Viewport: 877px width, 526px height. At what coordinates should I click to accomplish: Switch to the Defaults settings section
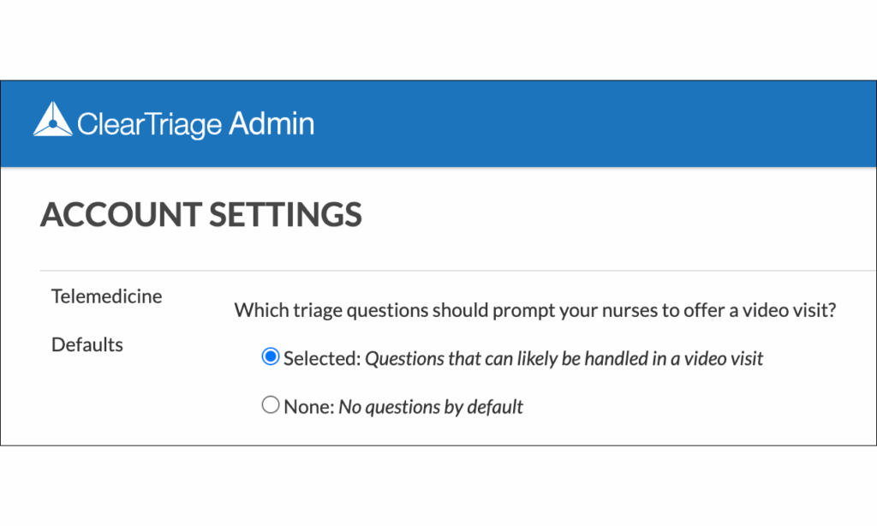click(87, 344)
